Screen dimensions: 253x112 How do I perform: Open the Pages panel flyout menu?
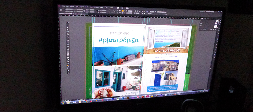(219, 19)
